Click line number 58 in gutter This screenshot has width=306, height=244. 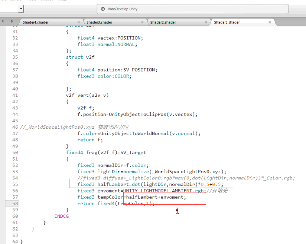[15, 204]
